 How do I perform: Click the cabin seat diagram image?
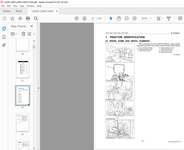[120, 91]
